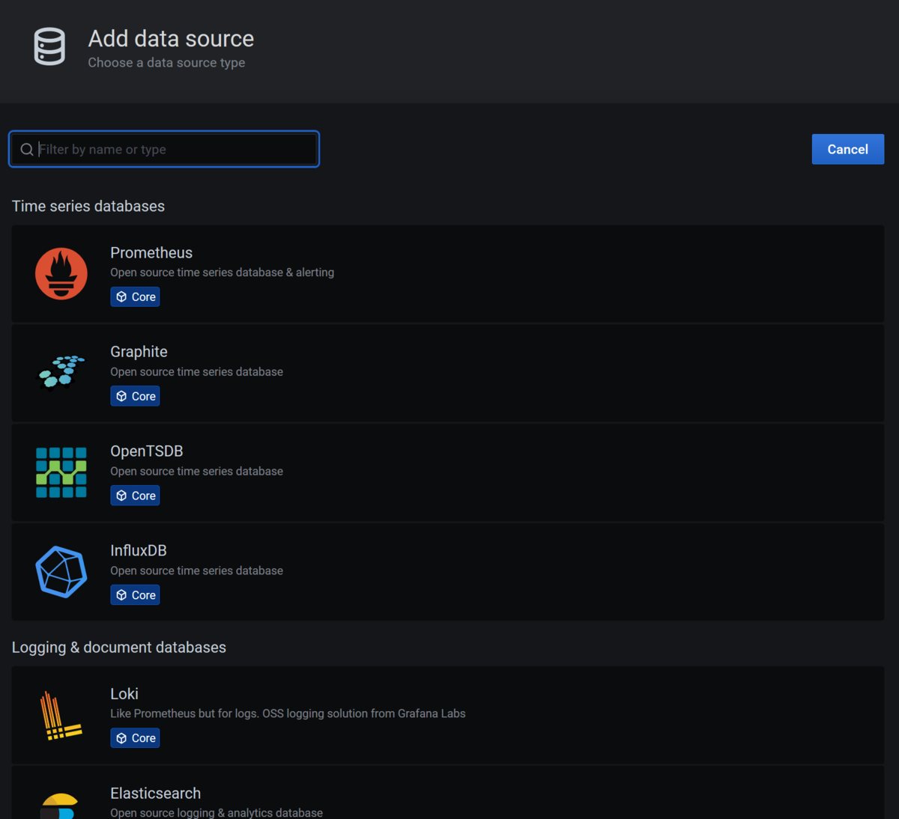Choose the OpenTSDB data source title
The width and height of the screenshot is (899, 819).
147,451
